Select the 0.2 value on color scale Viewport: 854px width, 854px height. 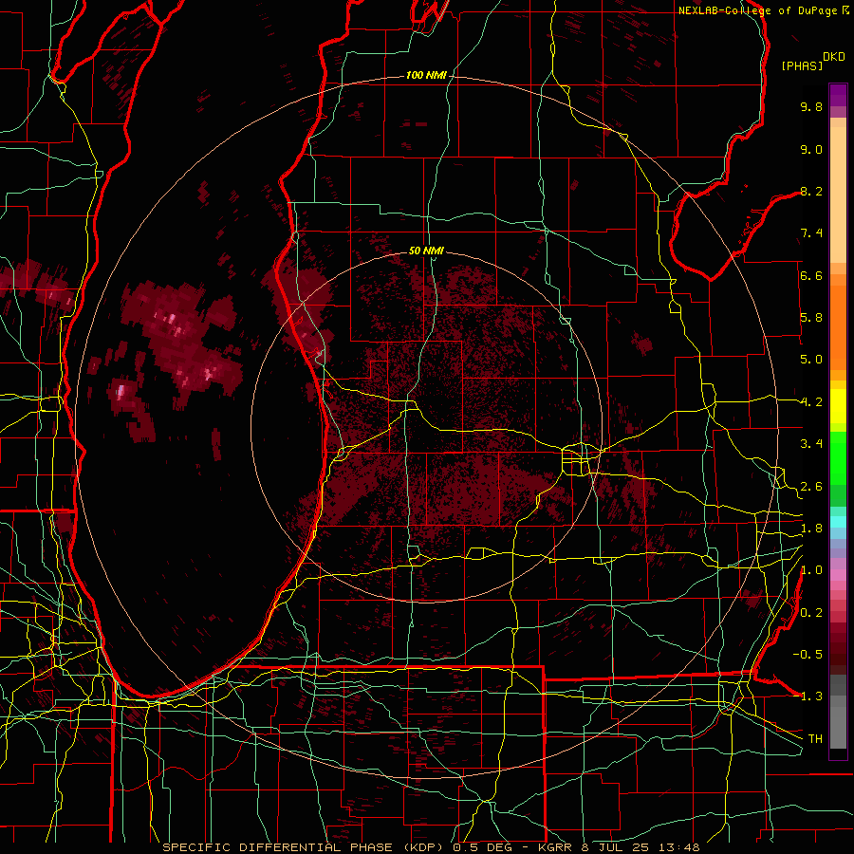click(811, 613)
